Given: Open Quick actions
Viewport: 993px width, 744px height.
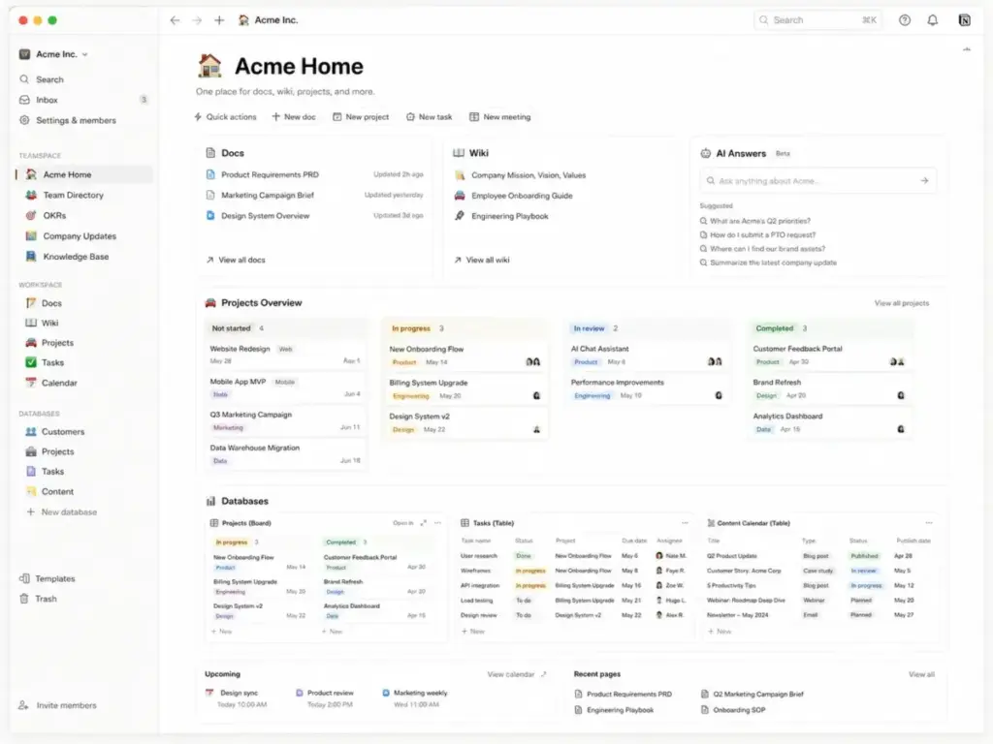Looking at the screenshot, I should [225, 117].
